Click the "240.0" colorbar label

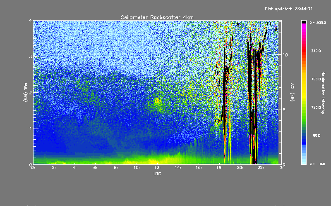point(316,51)
